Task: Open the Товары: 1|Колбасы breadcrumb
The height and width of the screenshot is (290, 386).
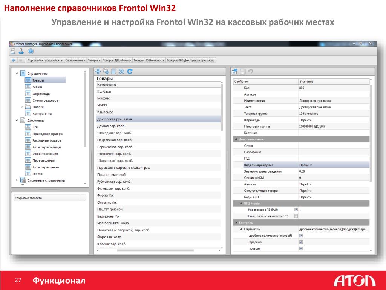Action: (x=117, y=60)
